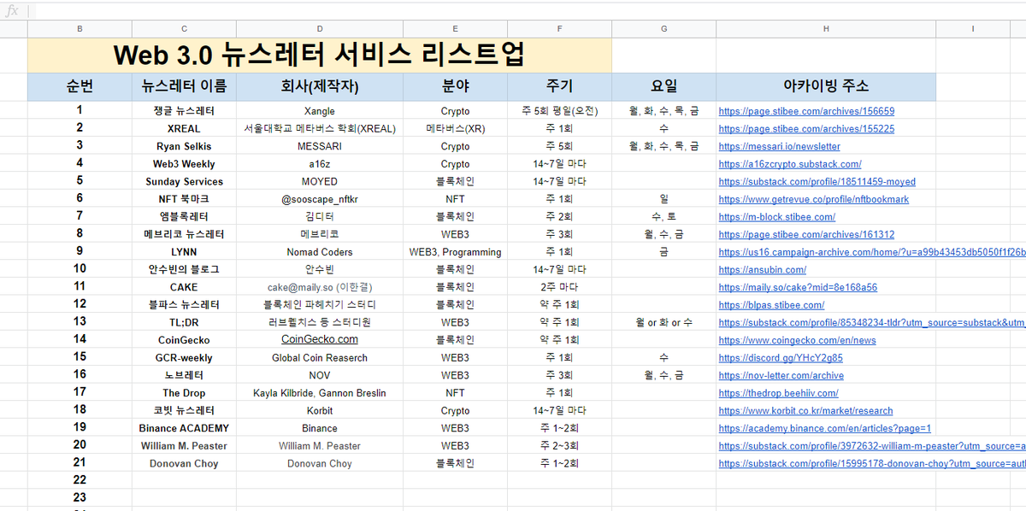Click the 순번 header cell
The height and width of the screenshot is (511, 1026).
tap(80, 87)
